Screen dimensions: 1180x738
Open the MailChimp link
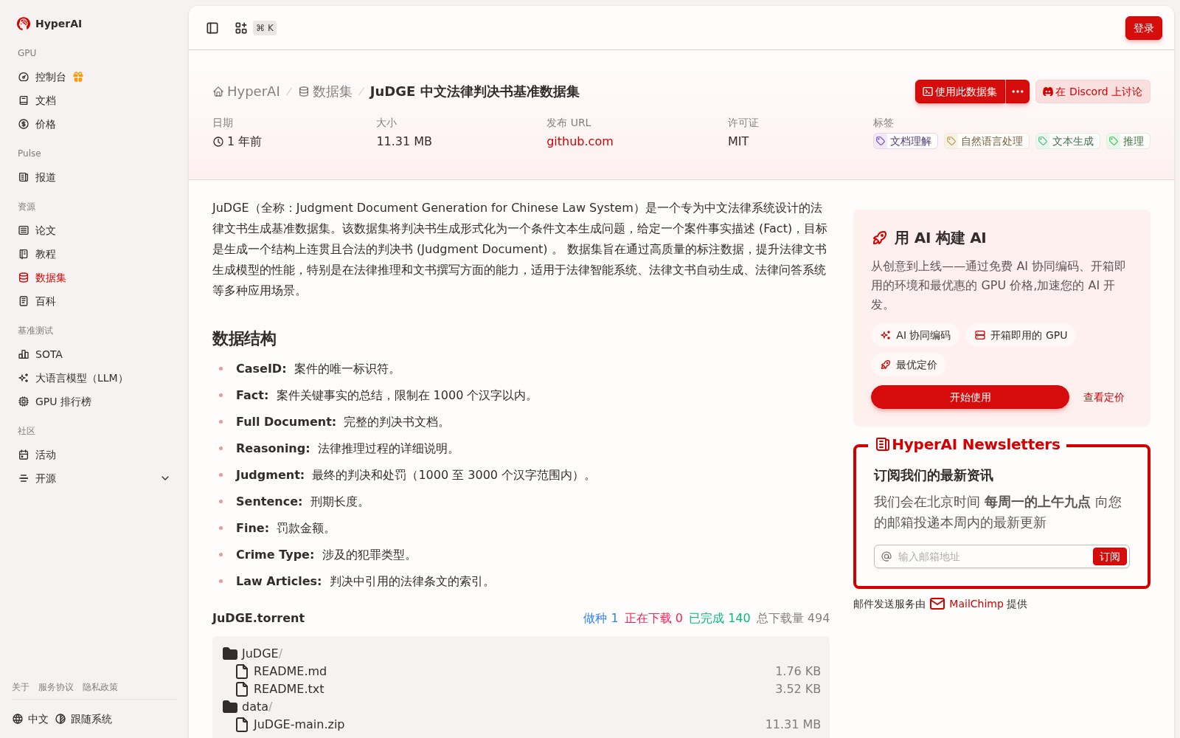point(976,604)
